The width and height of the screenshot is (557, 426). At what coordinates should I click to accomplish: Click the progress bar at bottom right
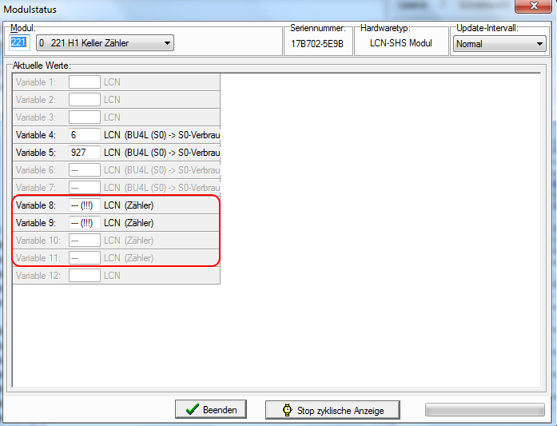pos(485,410)
